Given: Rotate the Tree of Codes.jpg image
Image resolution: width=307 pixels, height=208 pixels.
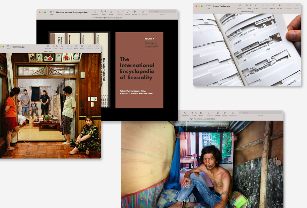Looking at the screenshot, I should click(272, 6).
